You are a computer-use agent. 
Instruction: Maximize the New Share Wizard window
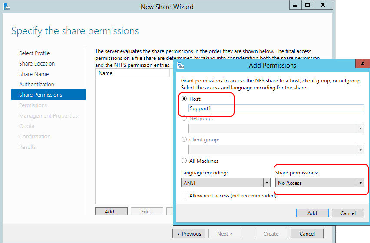(307, 5)
